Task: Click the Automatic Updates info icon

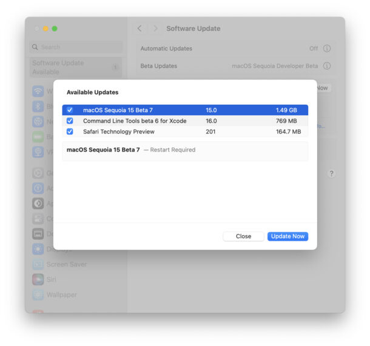Action: (x=327, y=48)
